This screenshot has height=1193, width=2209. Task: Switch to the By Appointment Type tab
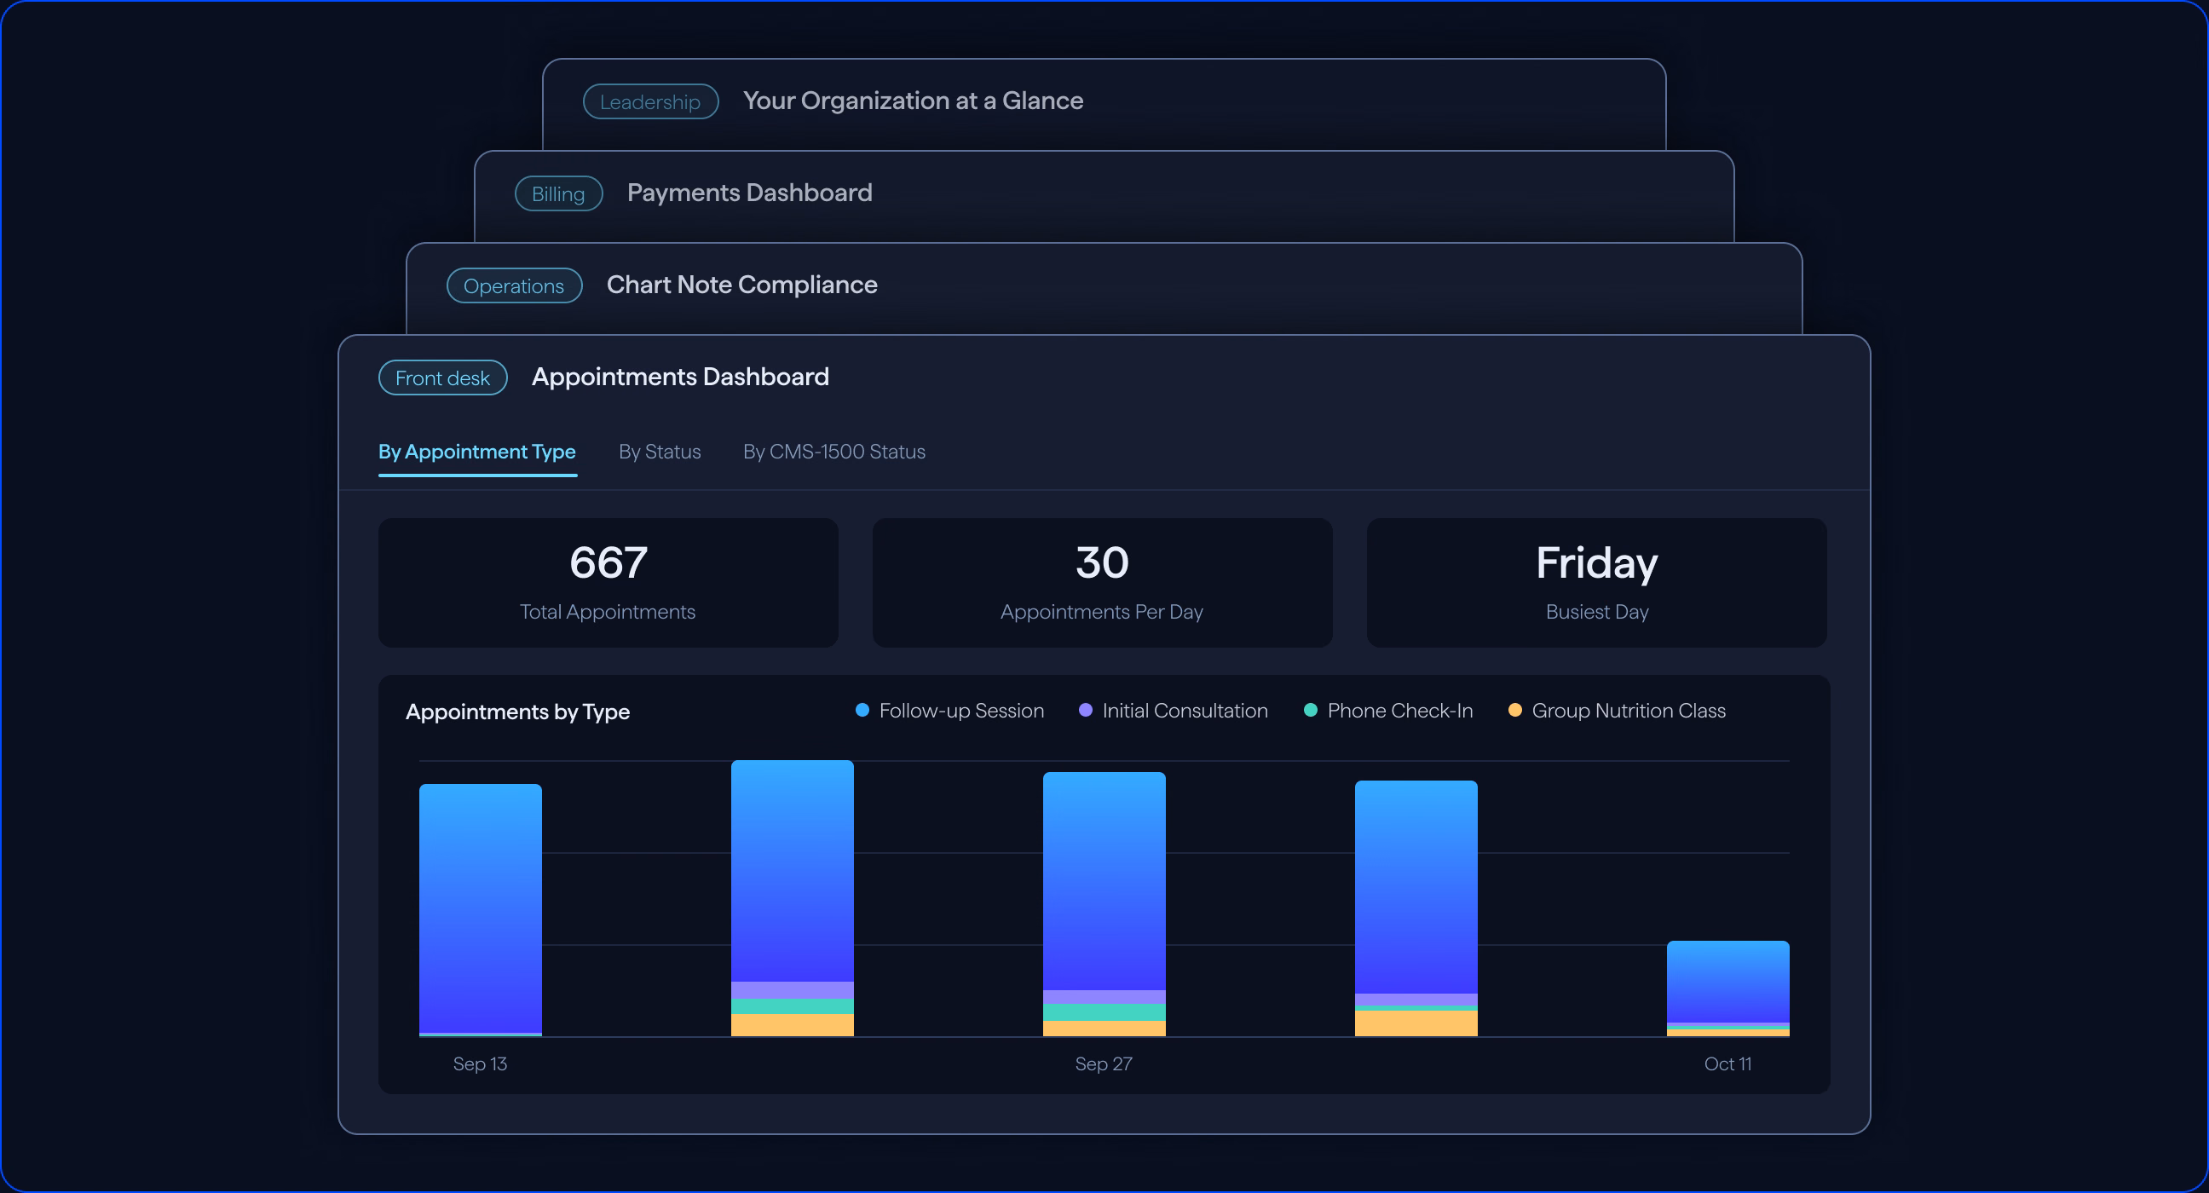pos(476,452)
